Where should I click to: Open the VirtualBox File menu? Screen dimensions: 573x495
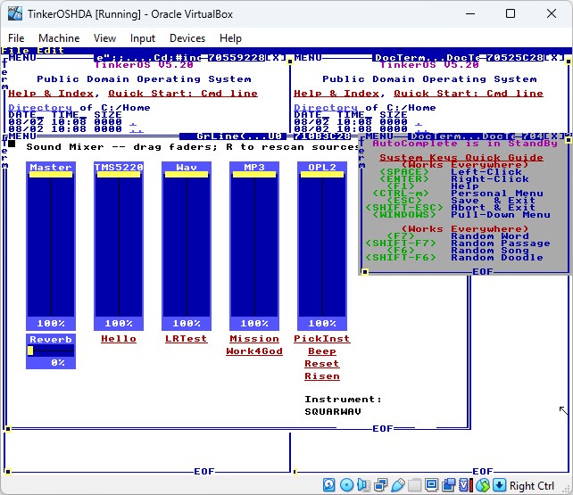point(16,38)
